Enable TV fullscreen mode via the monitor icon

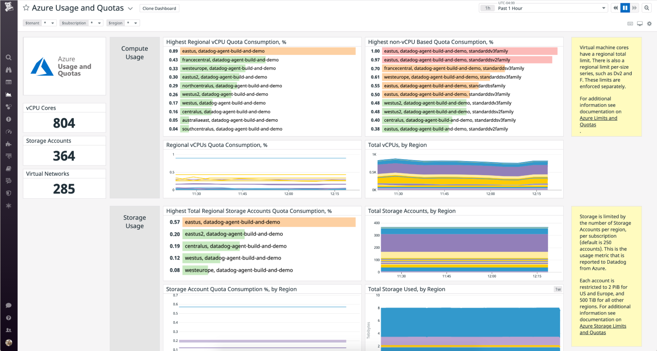(x=640, y=23)
